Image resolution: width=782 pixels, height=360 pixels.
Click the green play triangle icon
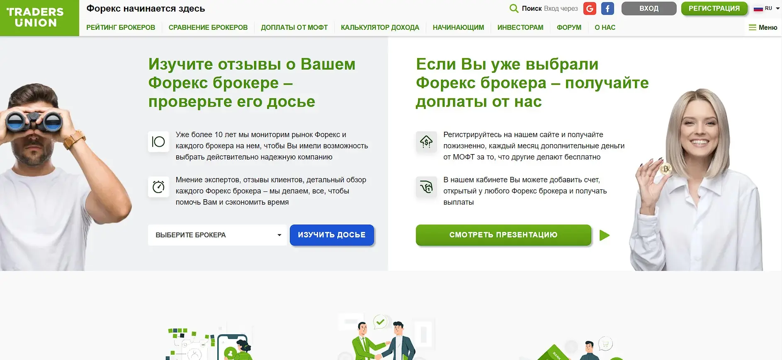point(605,235)
